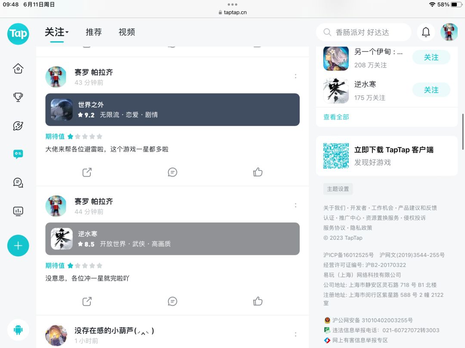Open 没存在感的小葫芦 user avatar
The width and height of the screenshot is (465, 348).
[56, 335]
